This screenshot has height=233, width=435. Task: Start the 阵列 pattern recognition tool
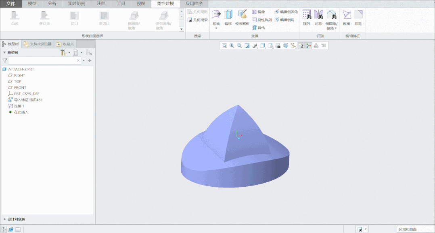pyautogui.click(x=306, y=18)
